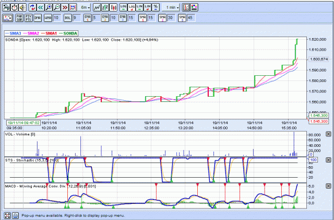This screenshot has width=334, height=220.
Task: Switch to line chart type
Action: [x=98, y=7]
